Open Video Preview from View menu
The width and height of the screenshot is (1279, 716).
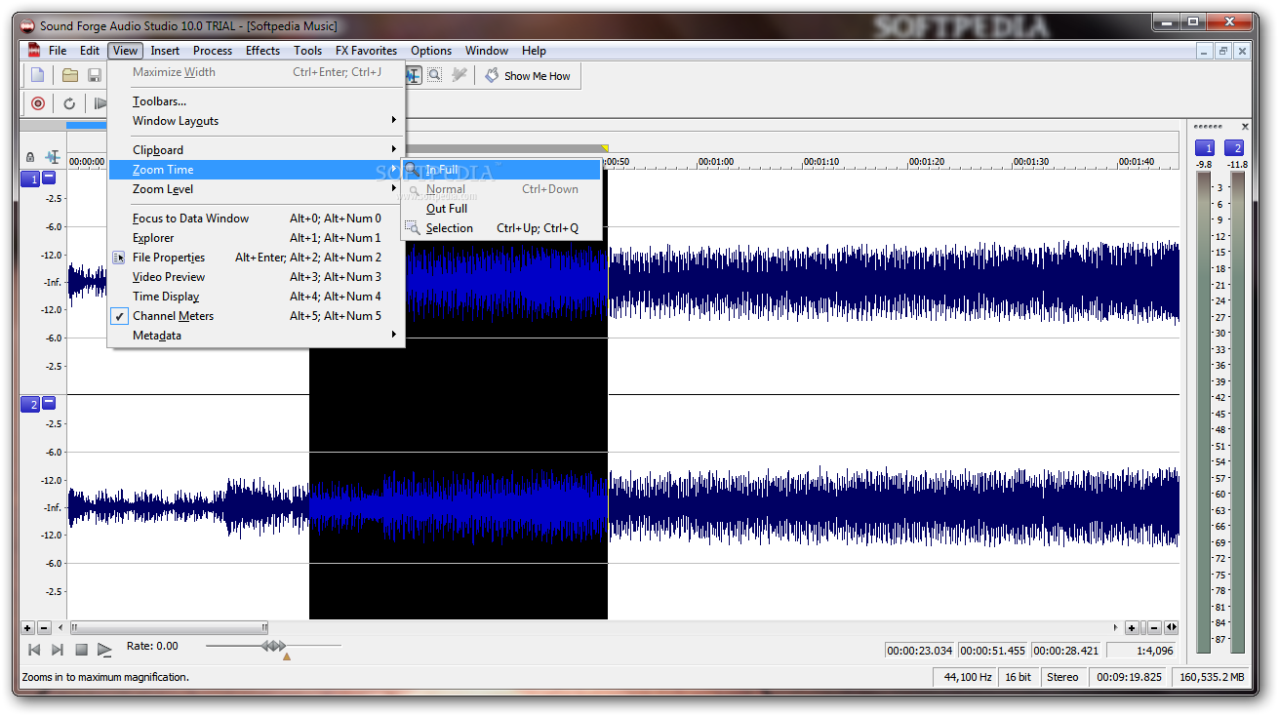click(x=256, y=277)
